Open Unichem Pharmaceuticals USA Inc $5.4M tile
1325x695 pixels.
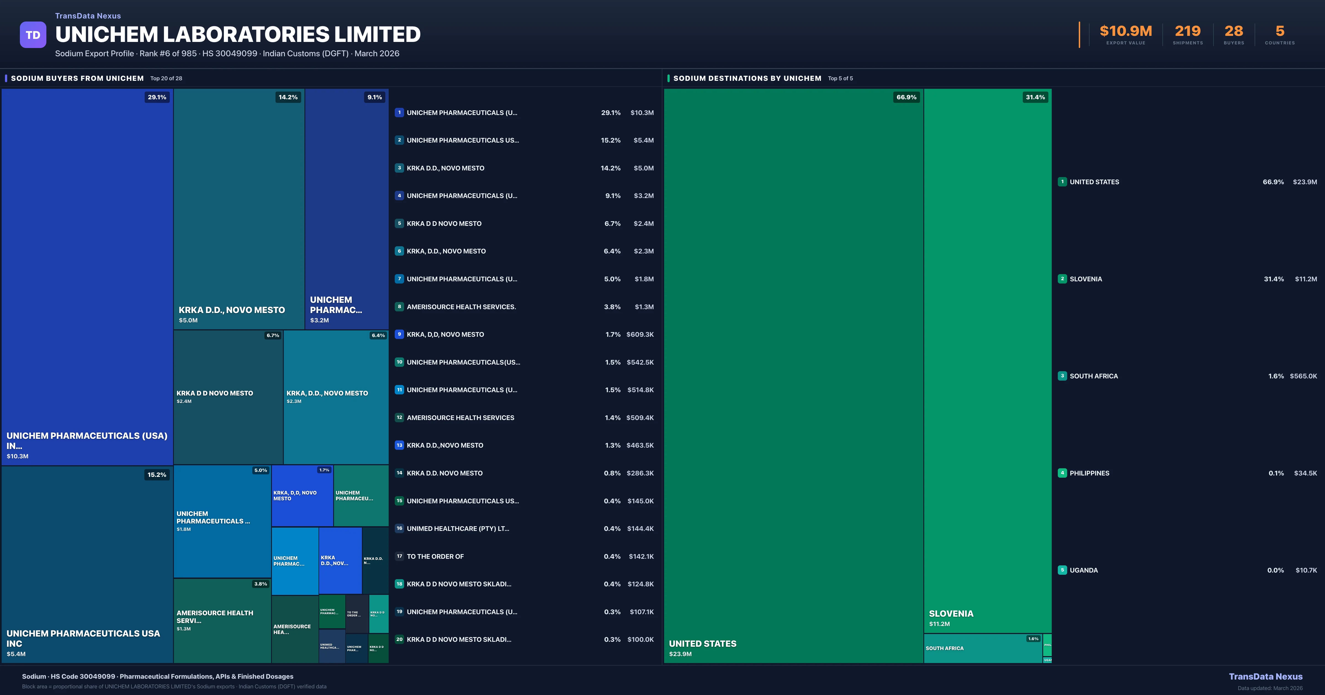click(x=87, y=564)
